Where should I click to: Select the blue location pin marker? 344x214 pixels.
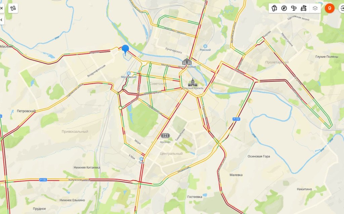click(x=125, y=50)
